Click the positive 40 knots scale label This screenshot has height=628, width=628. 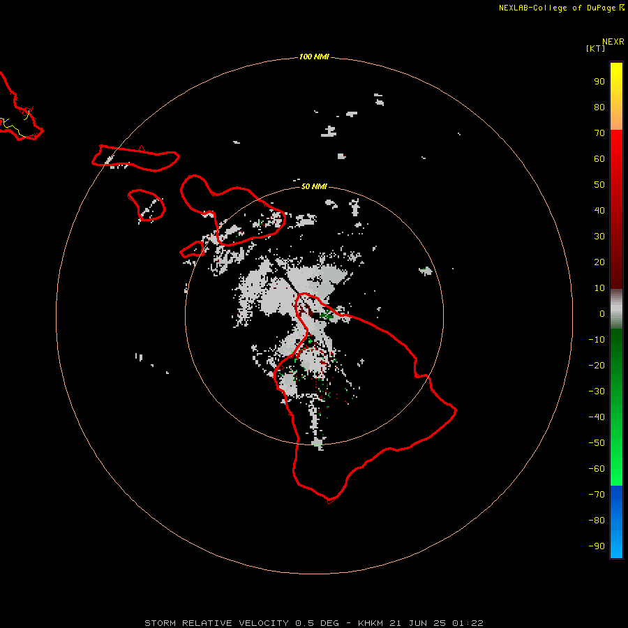[x=599, y=211]
